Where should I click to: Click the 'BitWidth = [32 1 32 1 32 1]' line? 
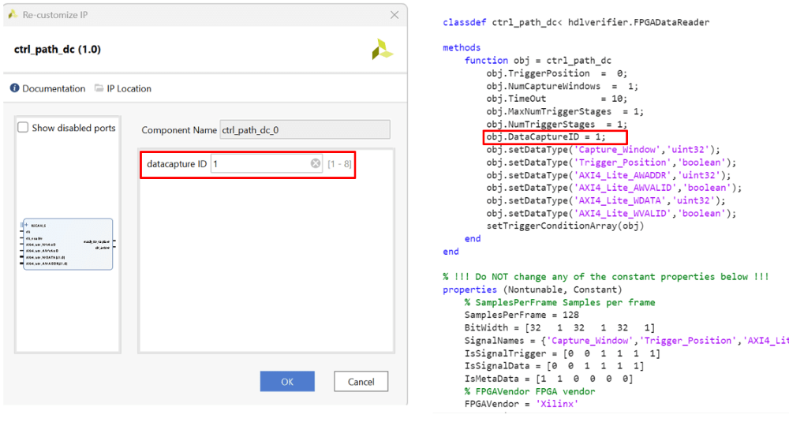coord(559,327)
